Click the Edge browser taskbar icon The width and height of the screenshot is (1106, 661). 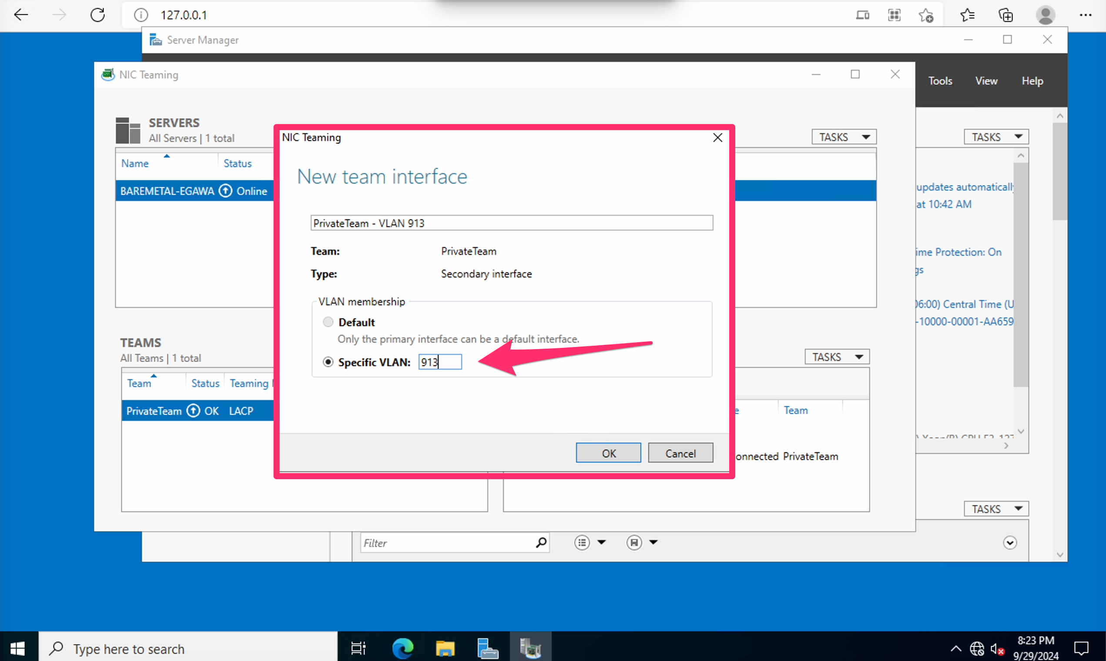[x=402, y=648]
